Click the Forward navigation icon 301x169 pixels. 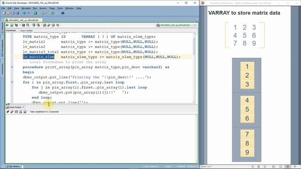tap(43, 13)
